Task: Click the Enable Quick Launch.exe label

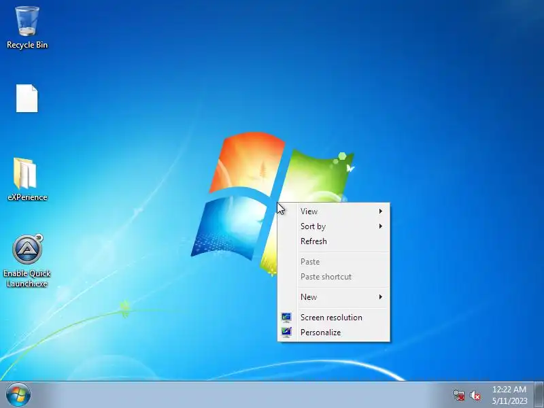Action: [27, 278]
